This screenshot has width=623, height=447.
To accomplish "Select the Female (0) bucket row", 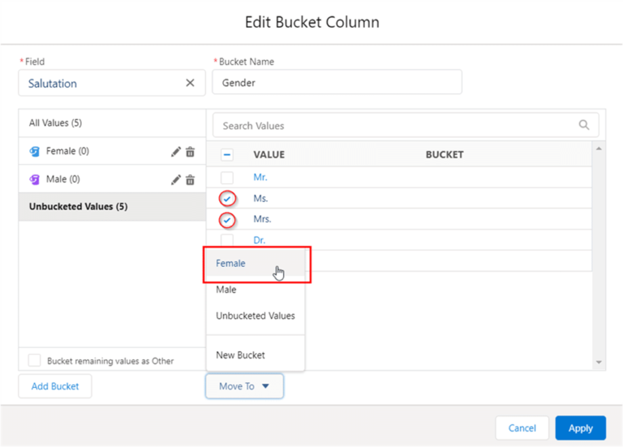I will point(112,152).
